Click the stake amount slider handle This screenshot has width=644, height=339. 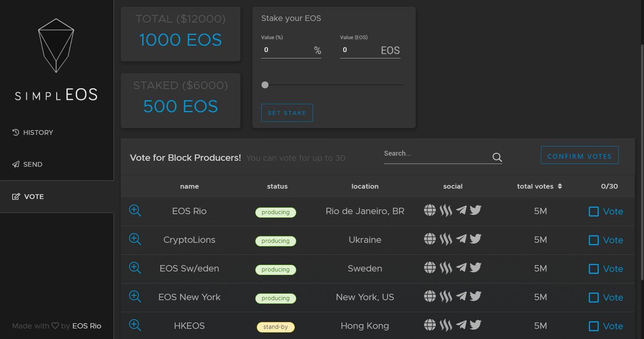(x=265, y=85)
